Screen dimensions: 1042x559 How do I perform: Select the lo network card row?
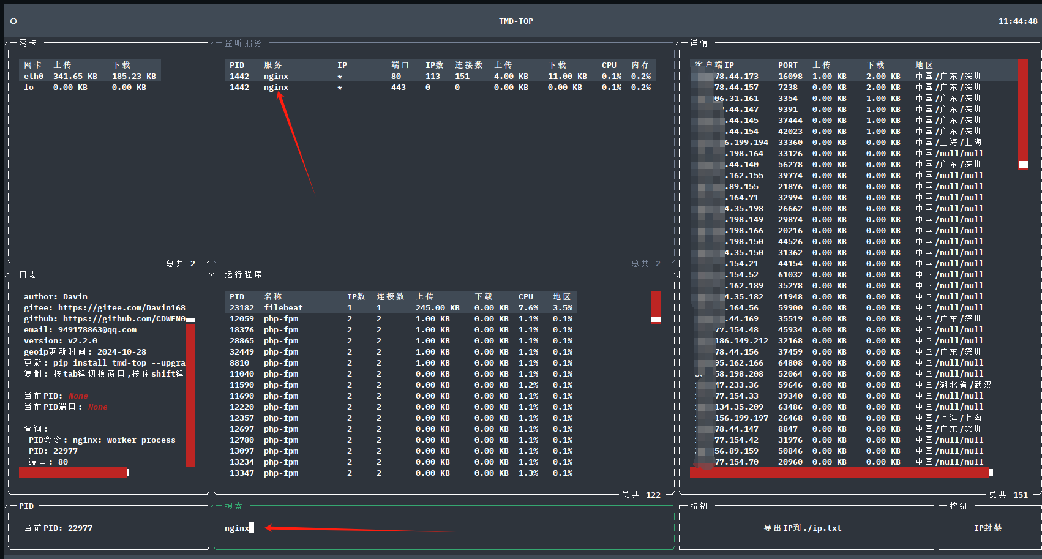coord(90,88)
